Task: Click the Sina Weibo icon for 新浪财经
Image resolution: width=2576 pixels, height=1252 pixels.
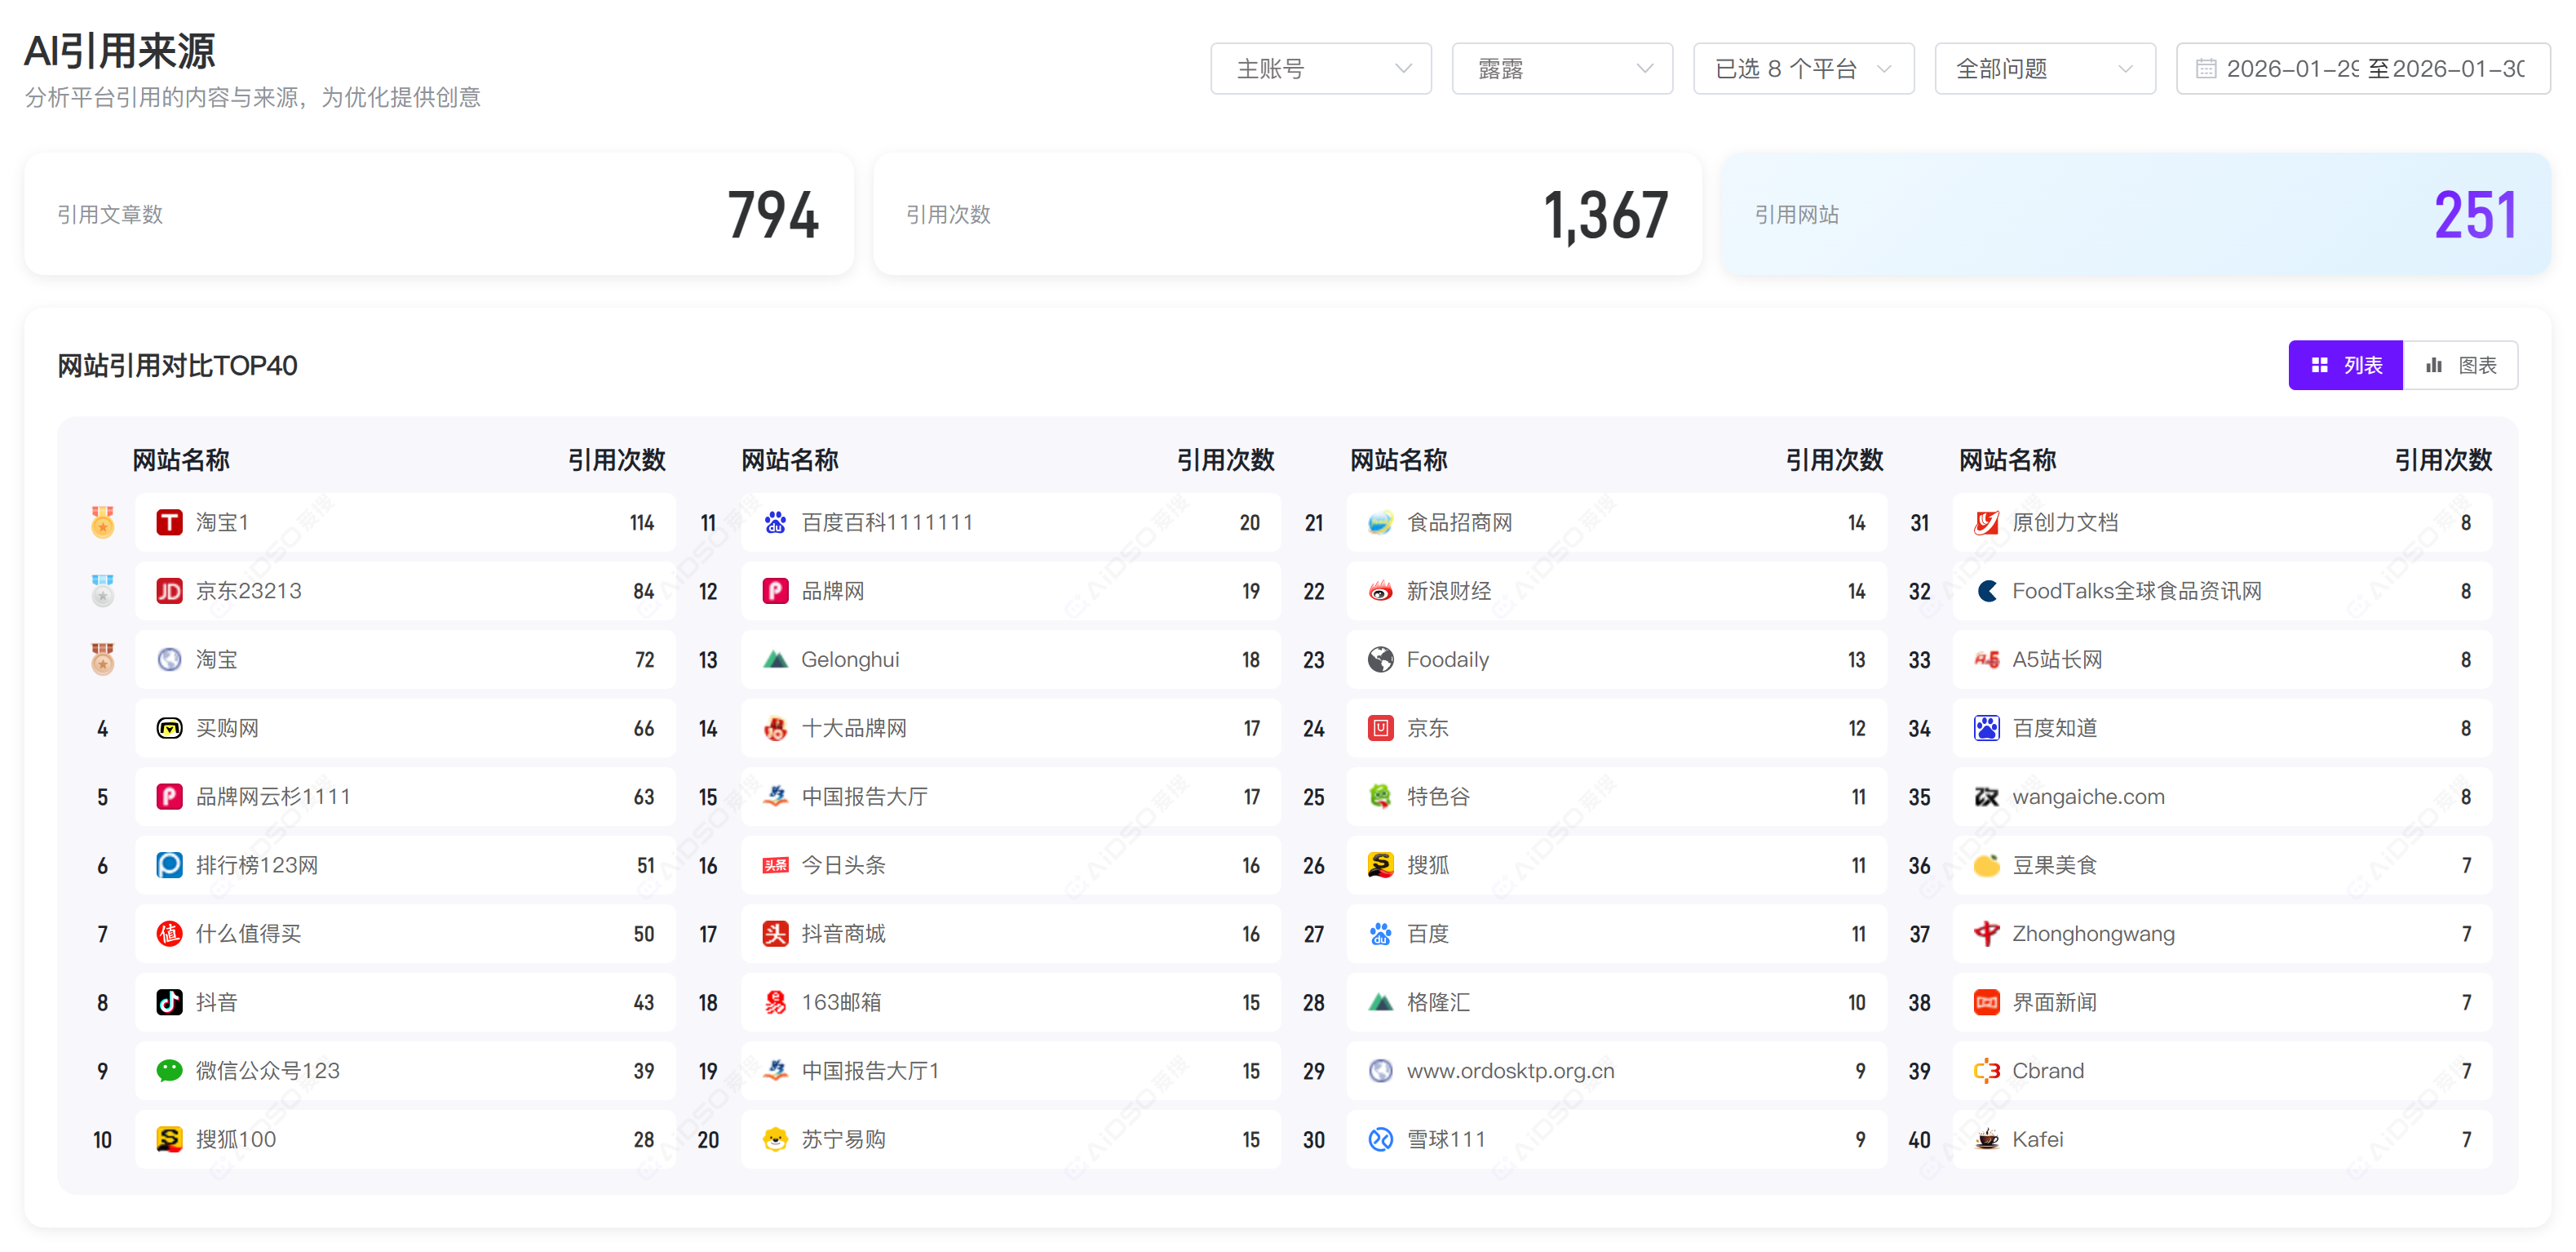Action: pos(1380,592)
